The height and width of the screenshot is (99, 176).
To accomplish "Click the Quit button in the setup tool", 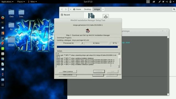I will click(112, 71).
